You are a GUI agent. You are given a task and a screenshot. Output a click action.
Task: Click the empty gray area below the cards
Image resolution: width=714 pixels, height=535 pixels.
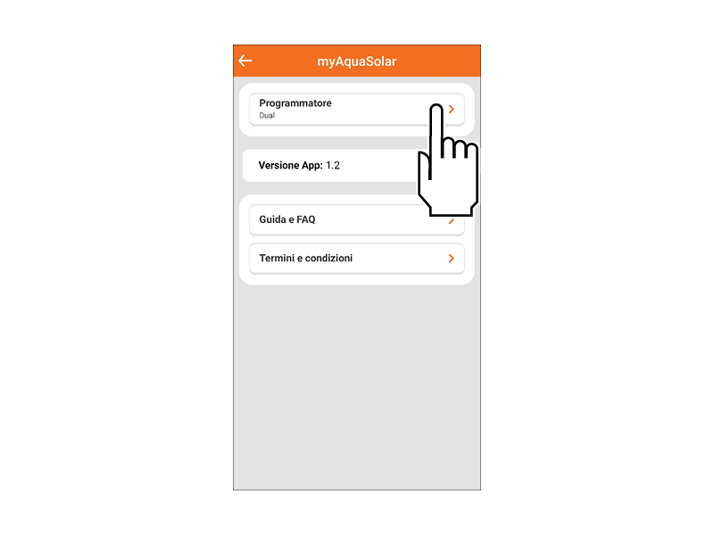(356, 387)
